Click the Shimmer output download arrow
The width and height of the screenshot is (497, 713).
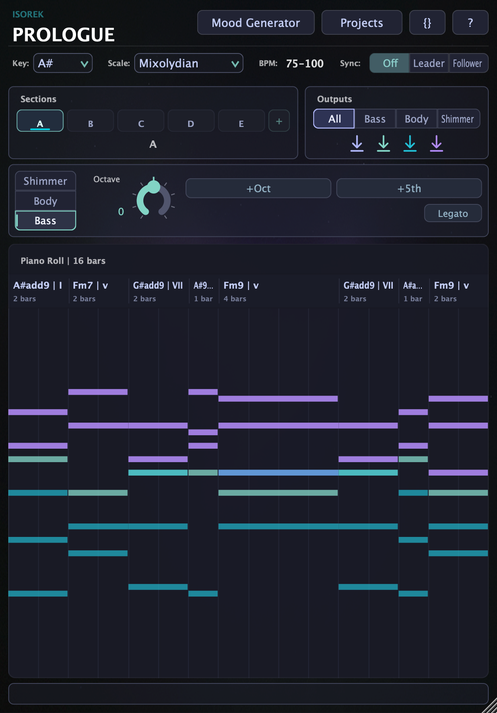[x=437, y=143]
